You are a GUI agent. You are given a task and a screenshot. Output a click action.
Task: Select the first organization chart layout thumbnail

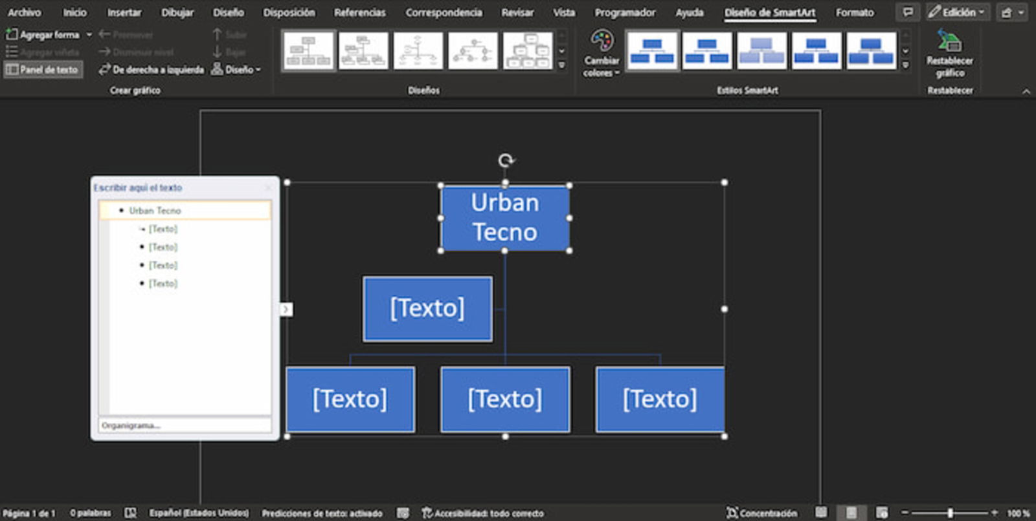pos(309,50)
